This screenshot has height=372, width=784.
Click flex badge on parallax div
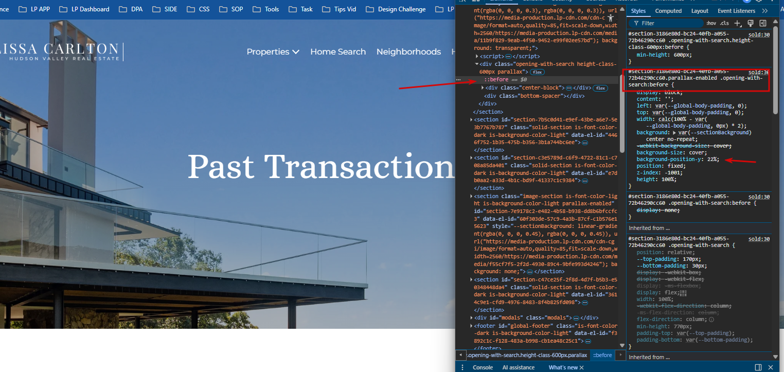click(538, 72)
